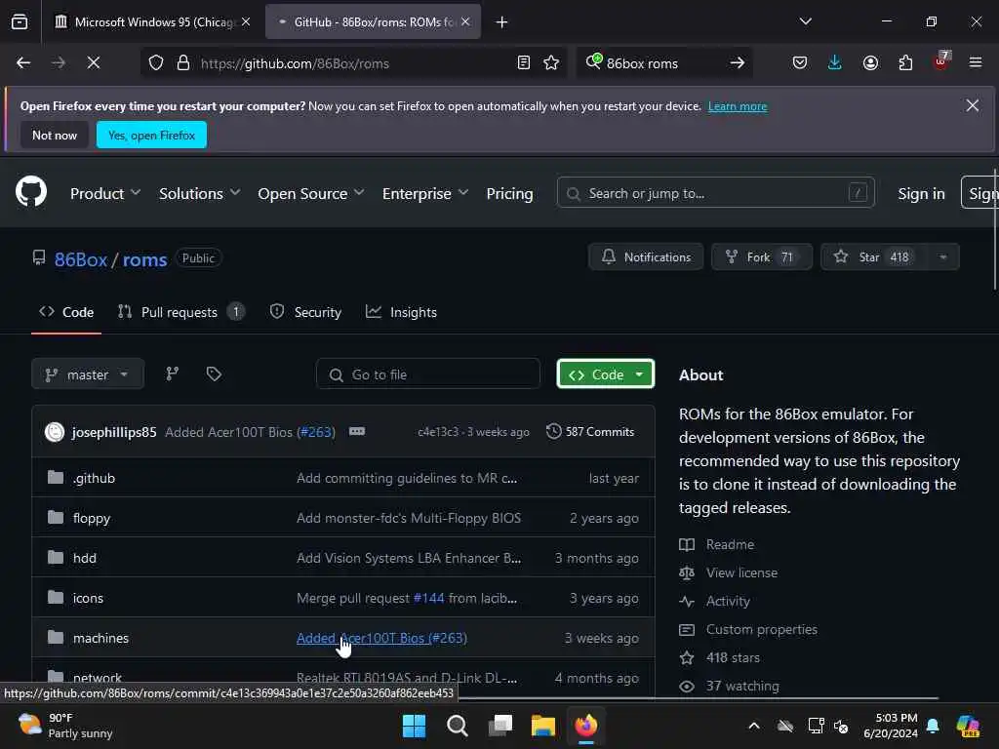999x749 pixels.
Task: Show hidden system tray icons
Action: click(x=754, y=726)
